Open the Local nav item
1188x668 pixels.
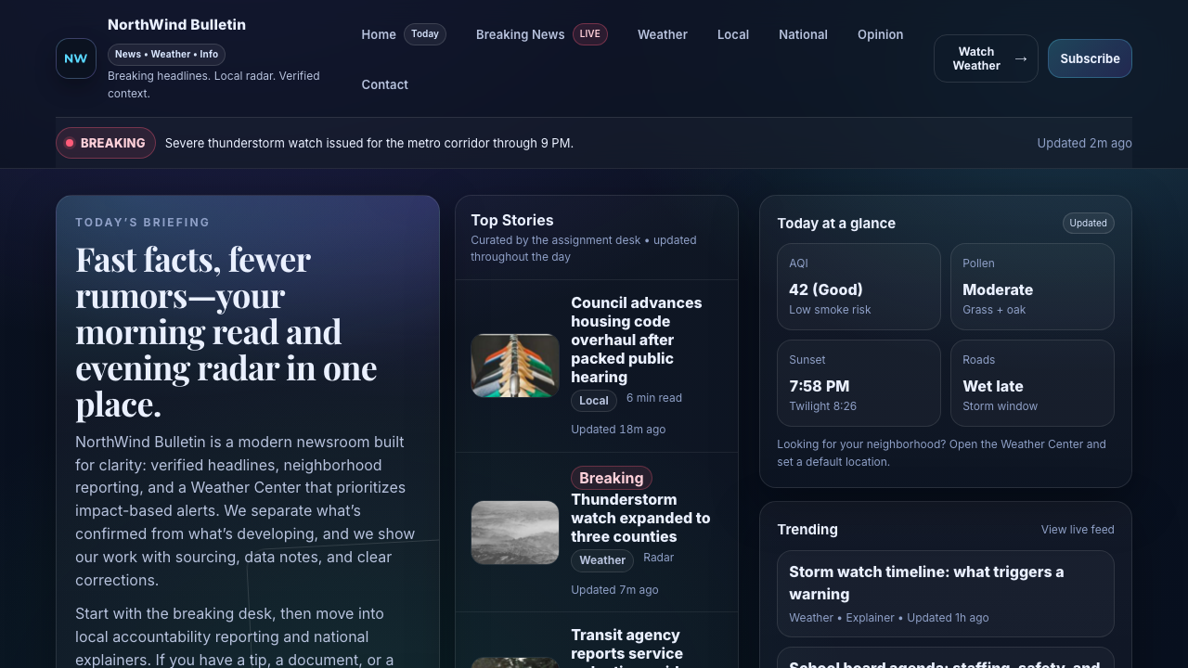tap(732, 34)
